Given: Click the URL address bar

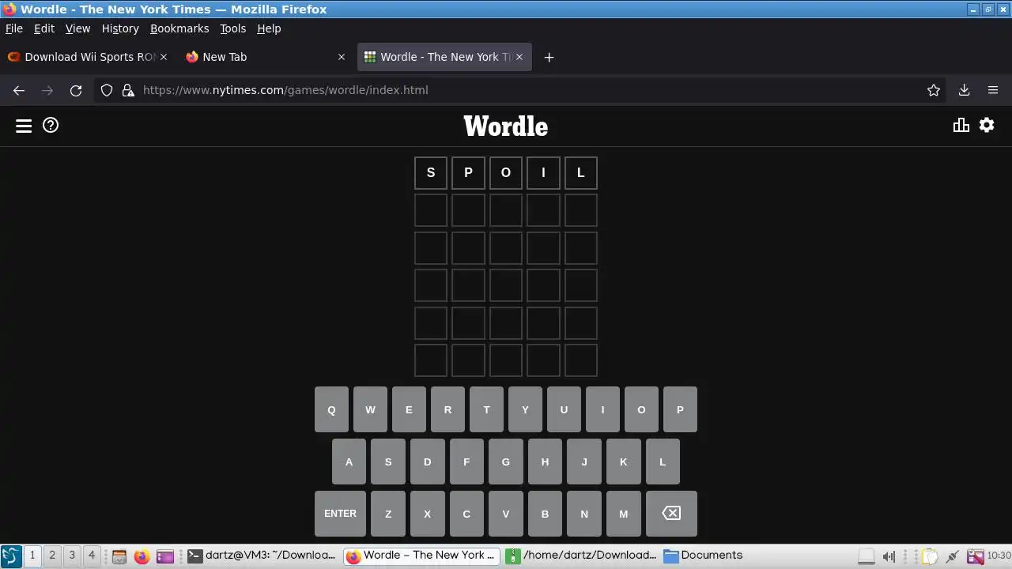Looking at the screenshot, I should coord(522,90).
